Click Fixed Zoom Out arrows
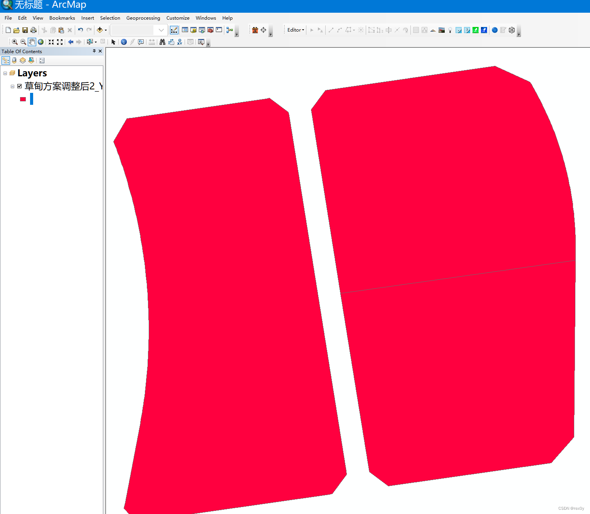Image resolution: width=590 pixels, height=514 pixels. point(60,42)
